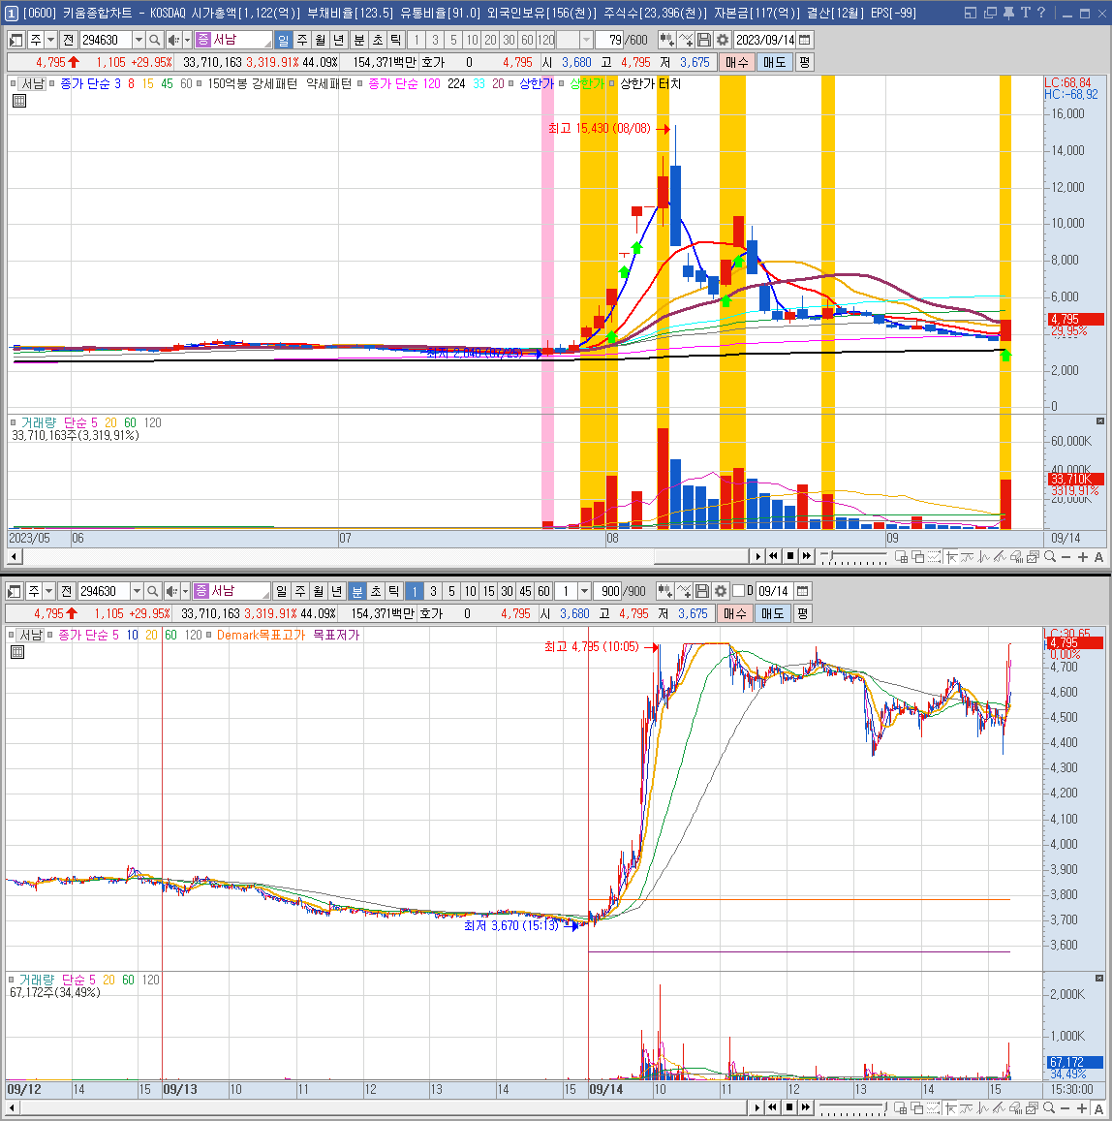Open the interval dropdown showing 1 in bottom chart
Viewport: 1112px width, 1121px height.
585,591
